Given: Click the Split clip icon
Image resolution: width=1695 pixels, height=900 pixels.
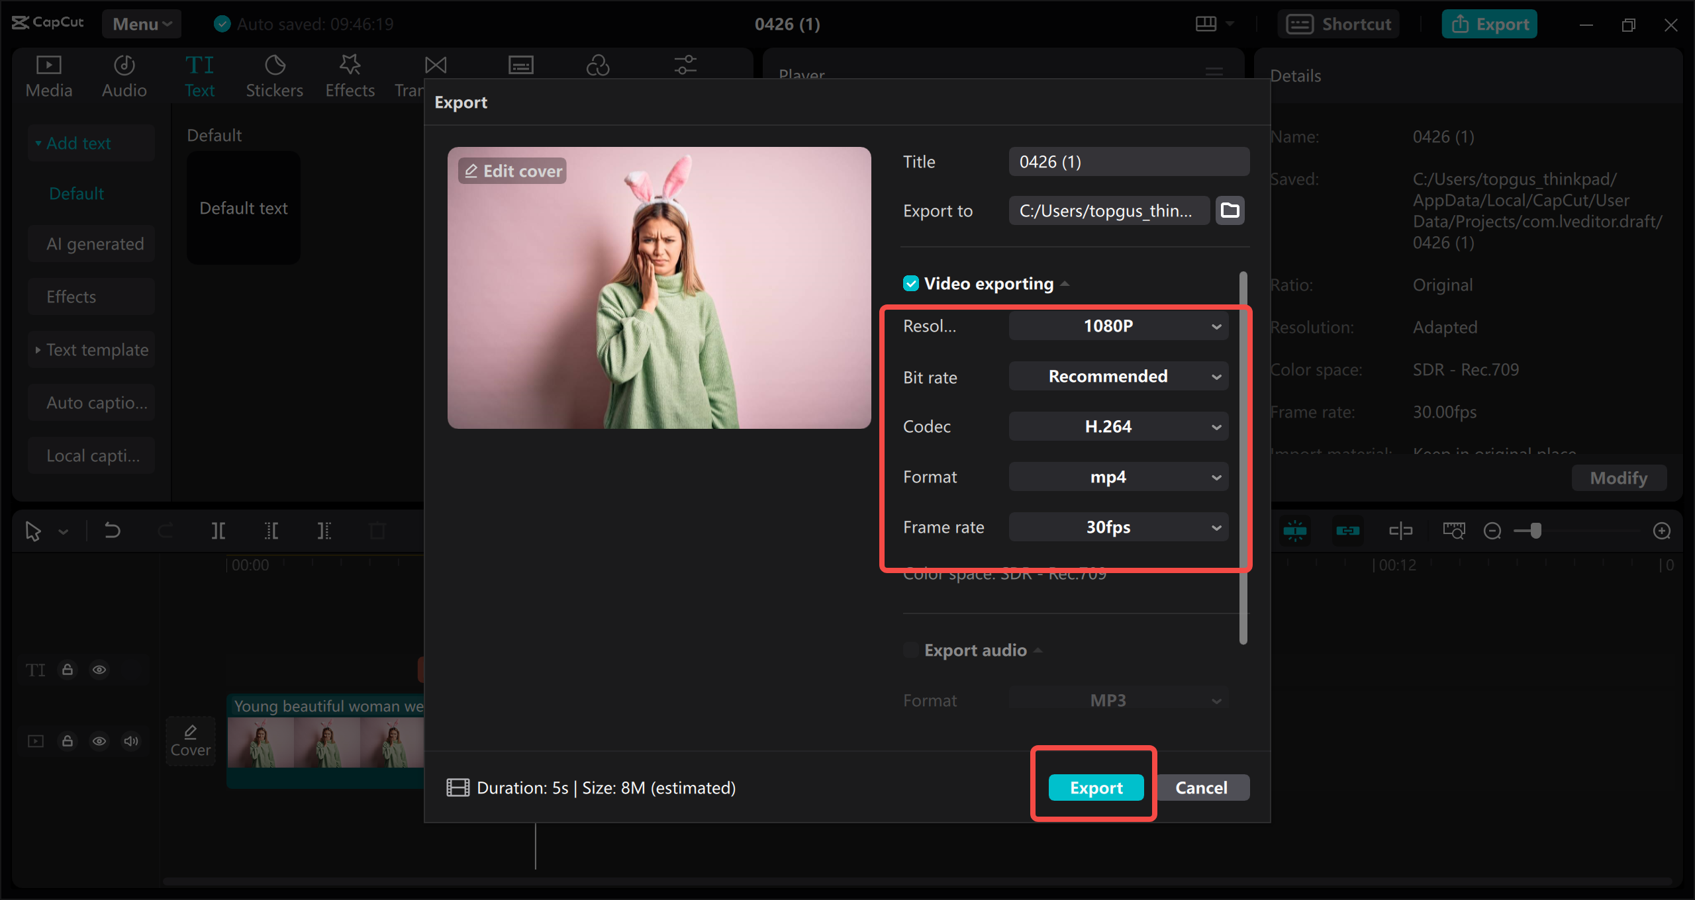Looking at the screenshot, I should 218,531.
